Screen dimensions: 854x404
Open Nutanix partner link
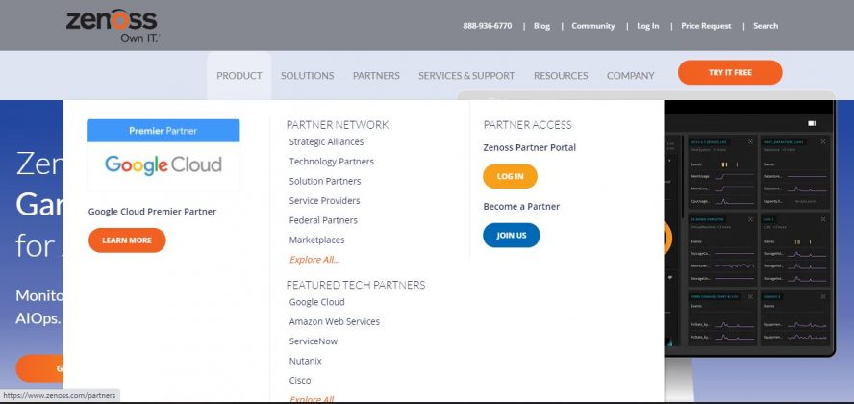(x=305, y=361)
